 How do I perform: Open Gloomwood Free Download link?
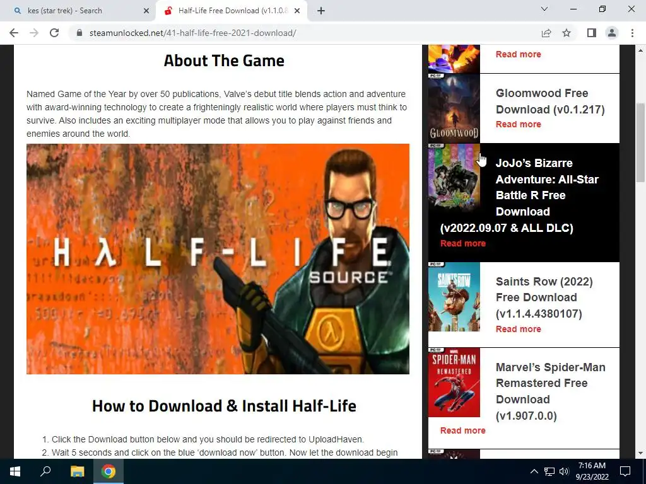[550, 101]
